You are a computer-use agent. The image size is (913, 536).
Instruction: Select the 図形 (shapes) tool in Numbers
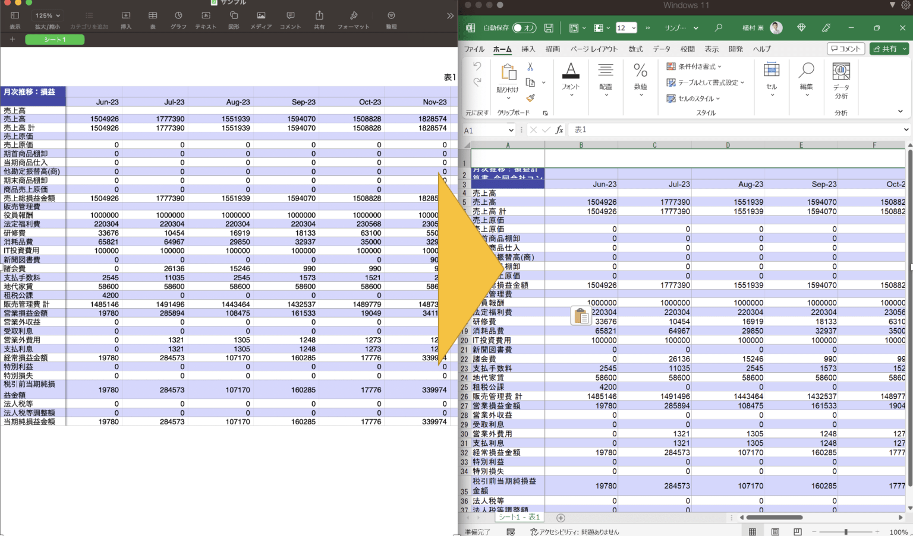coord(235,17)
